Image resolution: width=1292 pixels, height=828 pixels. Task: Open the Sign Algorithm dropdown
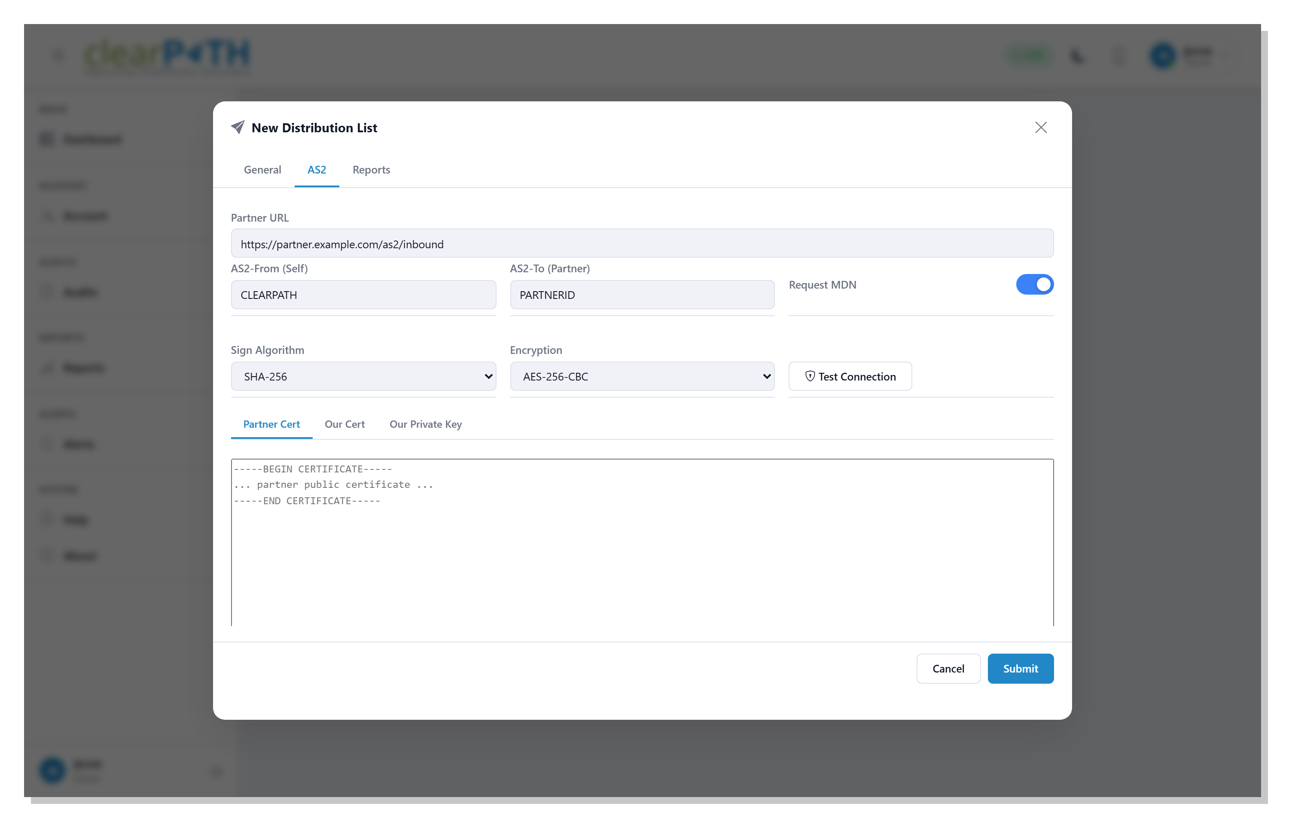tap(363, 376)
